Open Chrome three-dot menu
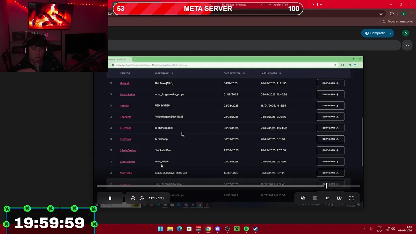 click(x=411, y=14)
